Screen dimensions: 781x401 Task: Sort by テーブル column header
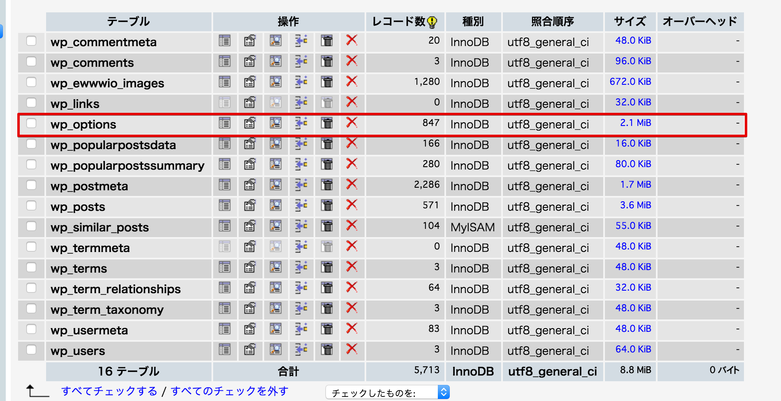tap(128, 21)
